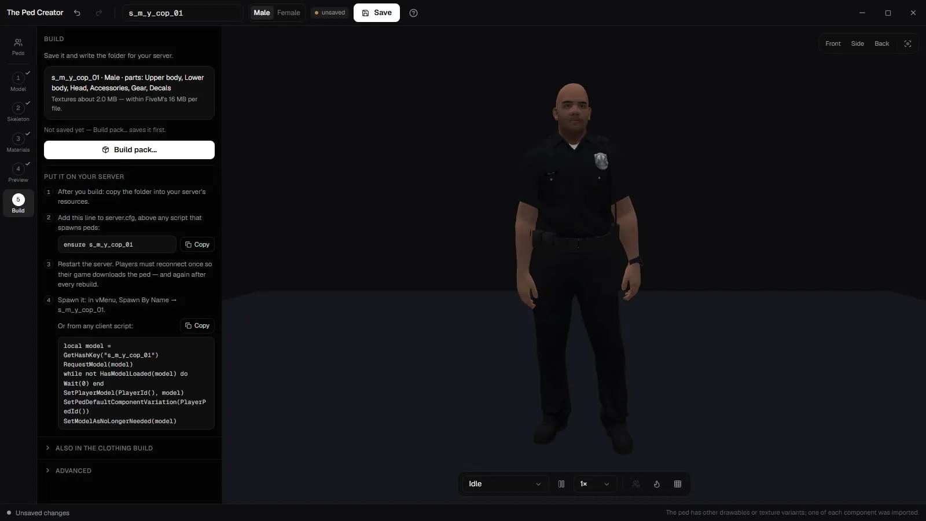
Task: Go to step 1 Model
Action: point(18,82)
